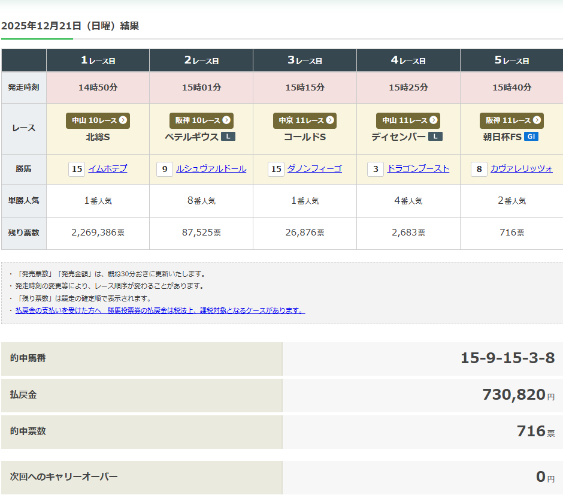
Task: Open the 払戻金 tax notice link
Action: pos(160,310)
